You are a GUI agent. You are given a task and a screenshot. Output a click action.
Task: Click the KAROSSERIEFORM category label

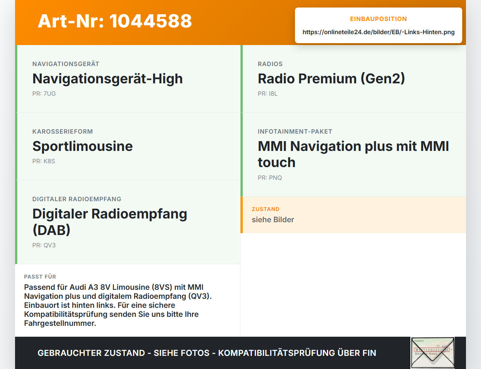click(x=62, y=131)
